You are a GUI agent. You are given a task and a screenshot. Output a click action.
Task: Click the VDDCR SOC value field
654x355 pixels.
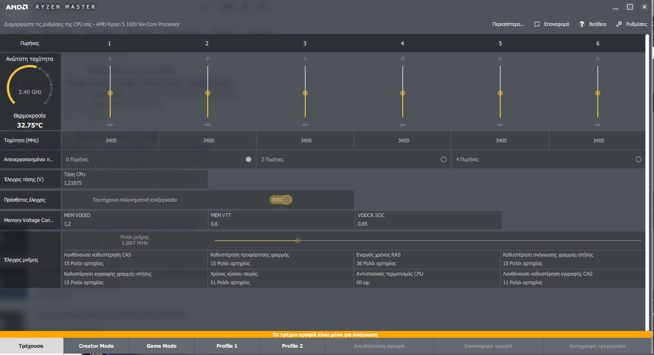429,220
